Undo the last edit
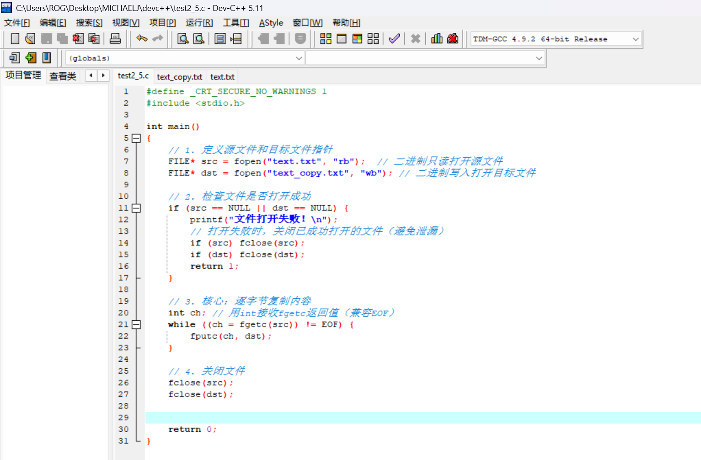The height and width of the screenshot is (460, 701). (x=142, y=39)
